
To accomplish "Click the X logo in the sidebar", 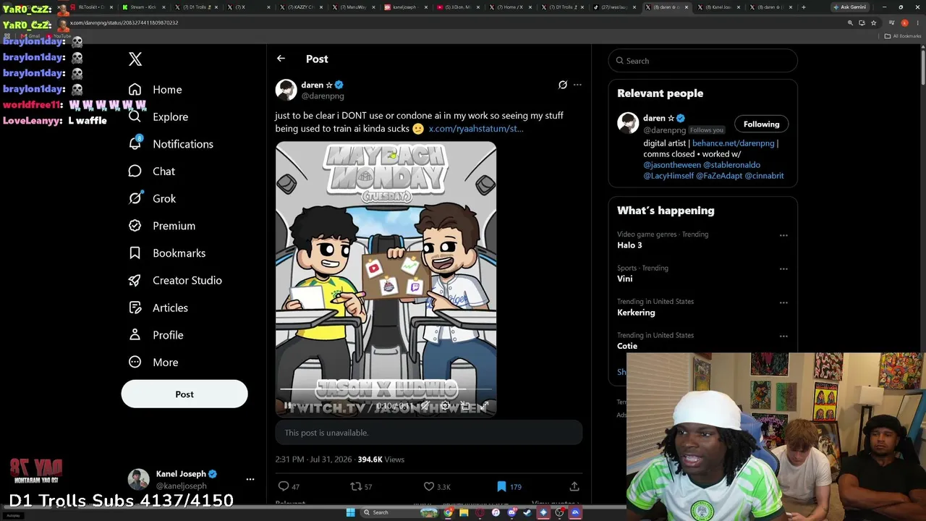I will [x=135, y=59].
